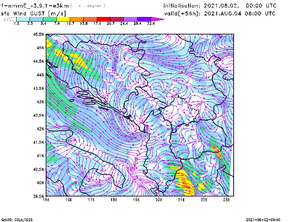The image size is (288, 222).
Task: Click the legend value 7.9
Action: [x=57, y=23]
